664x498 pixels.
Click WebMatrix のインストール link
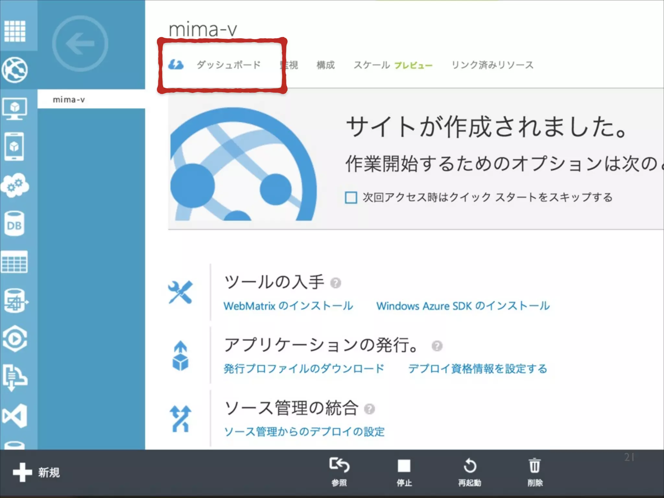(288, 306)
